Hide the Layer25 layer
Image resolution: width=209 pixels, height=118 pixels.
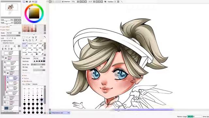pos(5,62)
